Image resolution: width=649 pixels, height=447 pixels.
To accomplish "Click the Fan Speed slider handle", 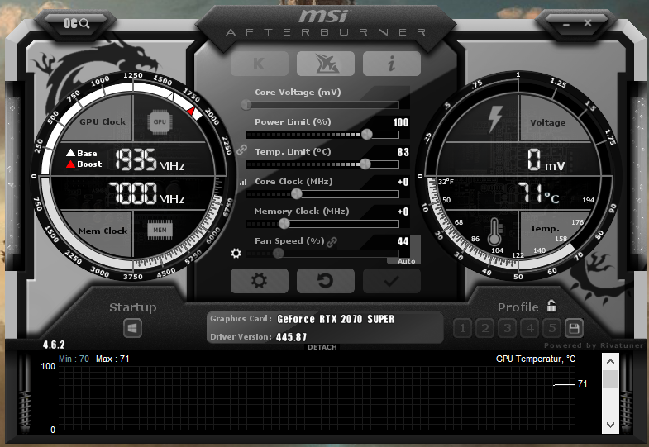I will click(x=279, y=253).
